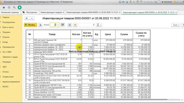The image size is (184, 103).
Task: Open the print preview icon next to Печать
Action: coord(40,25)
